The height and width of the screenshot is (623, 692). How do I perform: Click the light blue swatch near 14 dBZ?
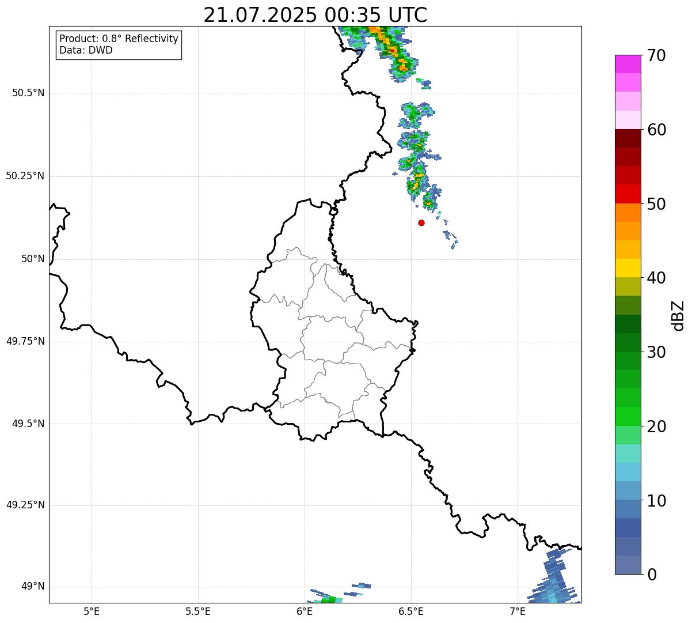(628, 472)
